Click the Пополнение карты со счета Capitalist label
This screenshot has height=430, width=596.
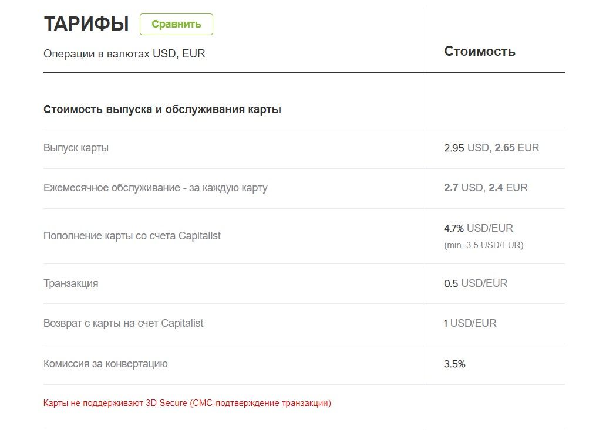tap(132, 236)
